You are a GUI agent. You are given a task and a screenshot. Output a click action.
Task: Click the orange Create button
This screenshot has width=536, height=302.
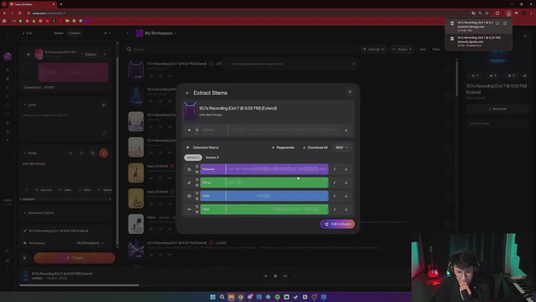[74, 258]
